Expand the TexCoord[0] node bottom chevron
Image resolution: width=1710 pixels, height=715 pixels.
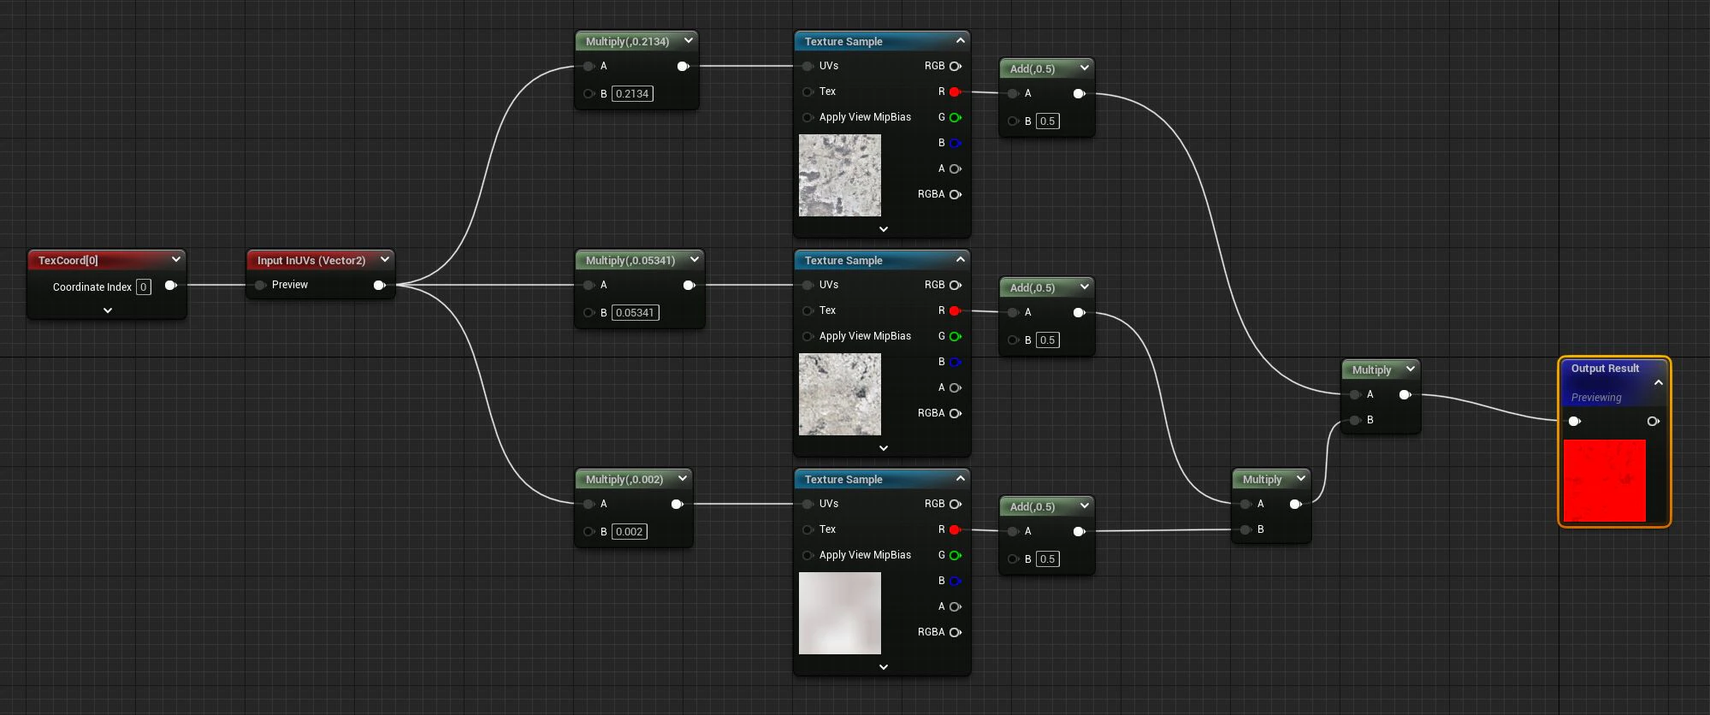[108, 310]
